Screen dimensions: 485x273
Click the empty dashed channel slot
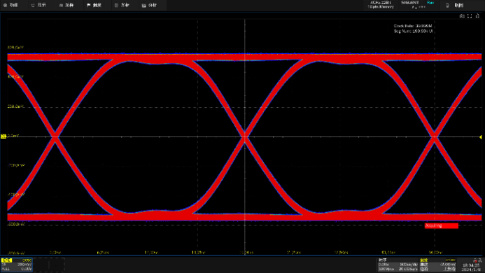tap(49, 265)
